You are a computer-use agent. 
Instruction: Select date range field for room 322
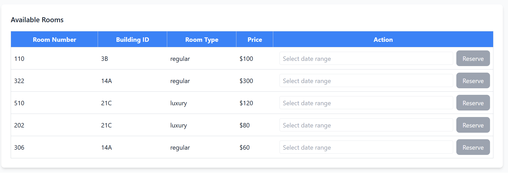click(366, 81)
